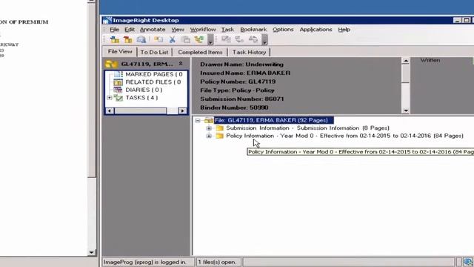This screenshot has height=267, width=474.
Task: Click the green and yellow tree-structure toolbar icon
Action: (199, 39)
